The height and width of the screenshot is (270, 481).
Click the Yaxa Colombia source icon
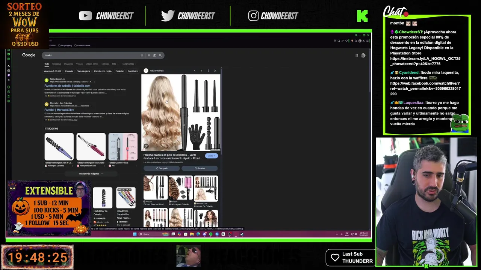click(x=146, y=70)
